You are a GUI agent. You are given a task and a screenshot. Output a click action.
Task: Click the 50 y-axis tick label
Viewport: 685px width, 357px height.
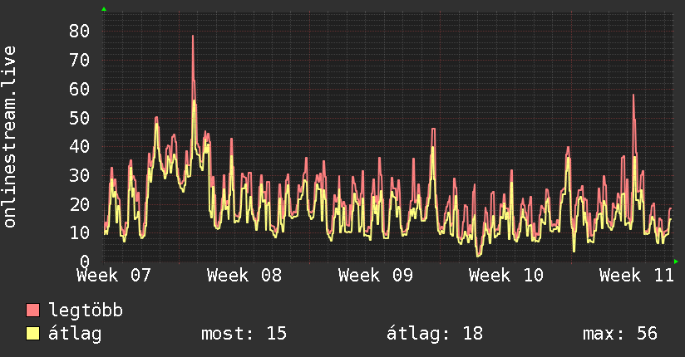[x=80, y=118]
